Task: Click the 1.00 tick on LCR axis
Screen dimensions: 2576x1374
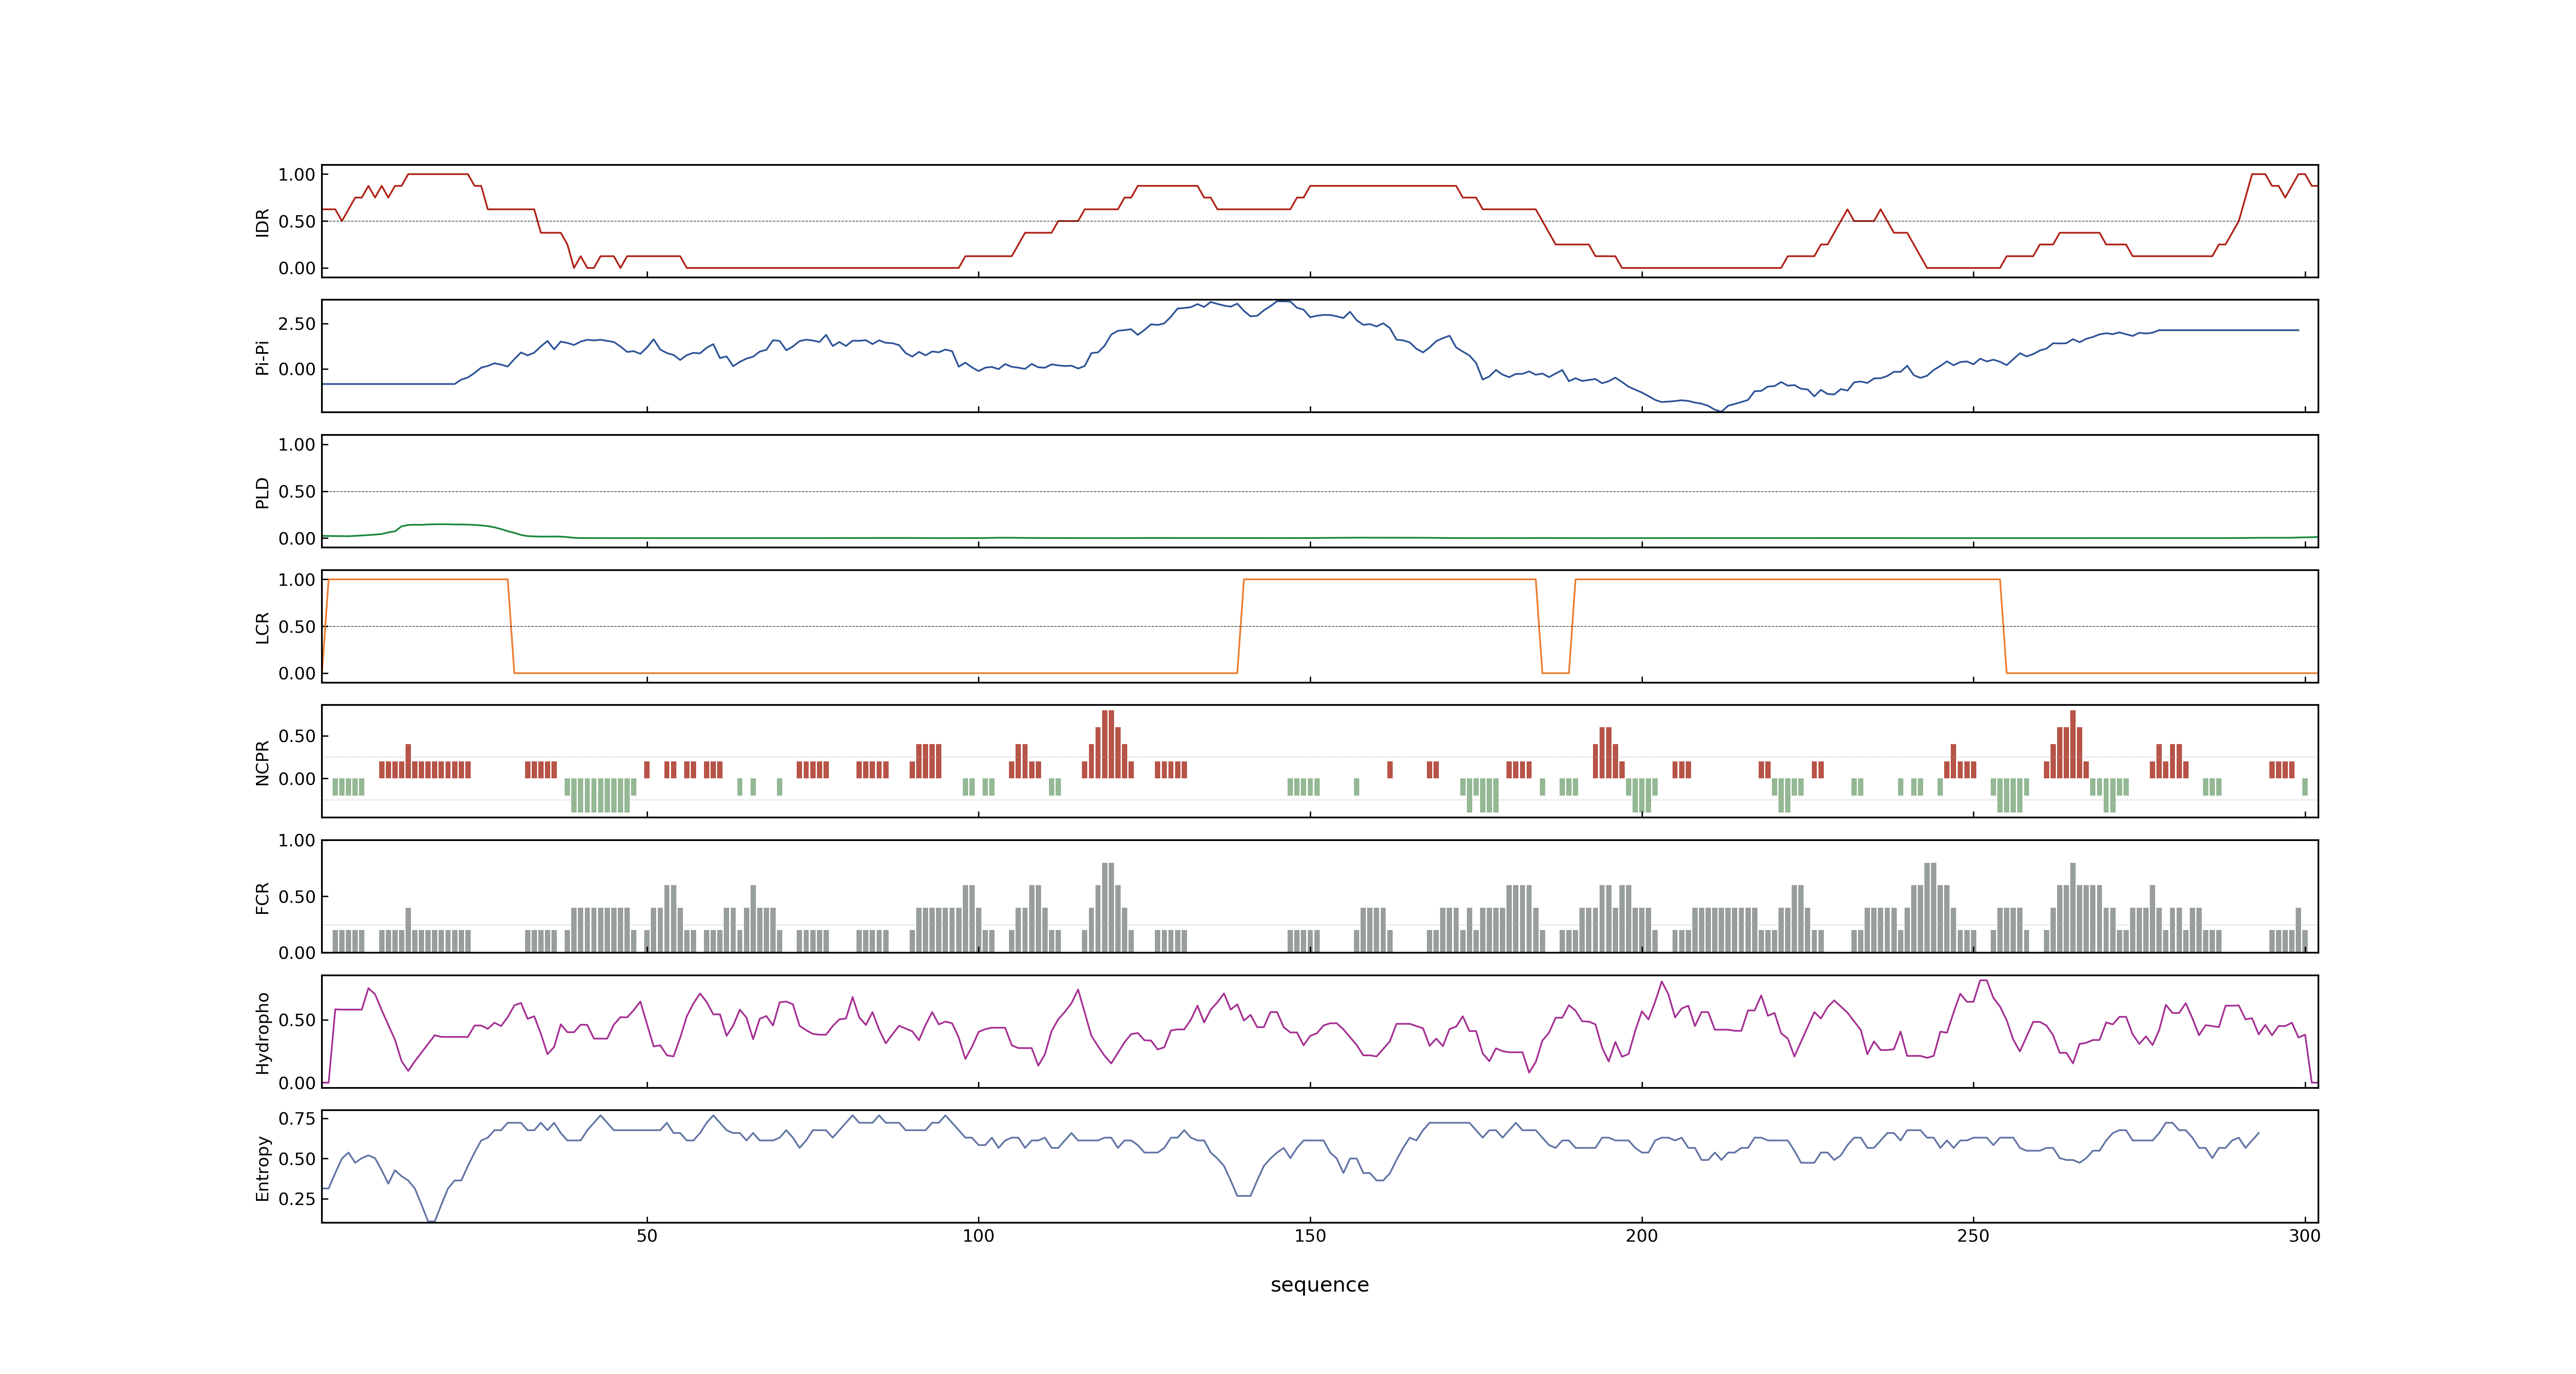Action: click(297, 580)
